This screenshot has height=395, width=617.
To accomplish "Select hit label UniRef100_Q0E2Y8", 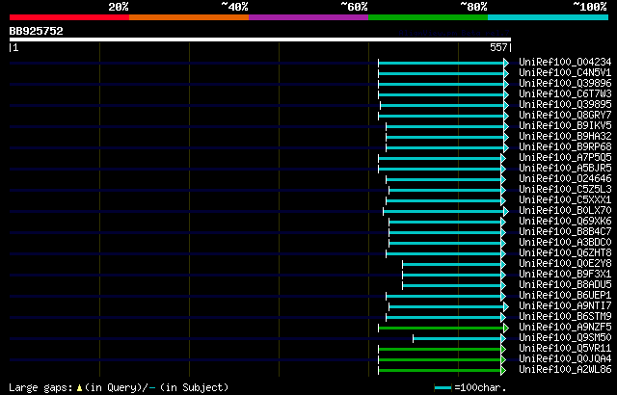I will [565, 264].
